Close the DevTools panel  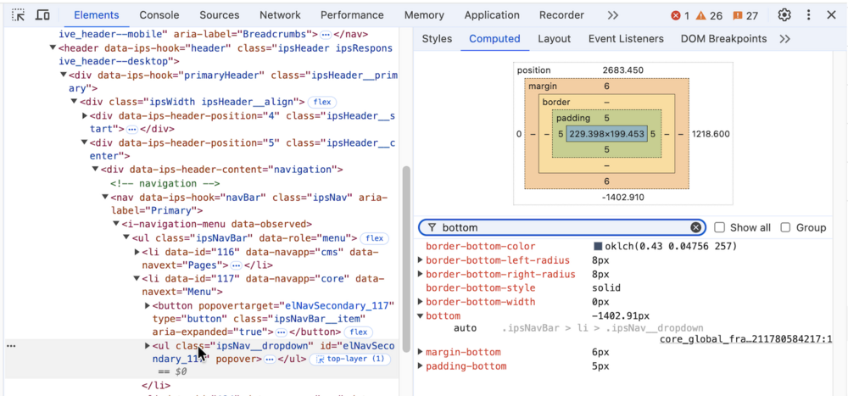click(x=831, y=15)
